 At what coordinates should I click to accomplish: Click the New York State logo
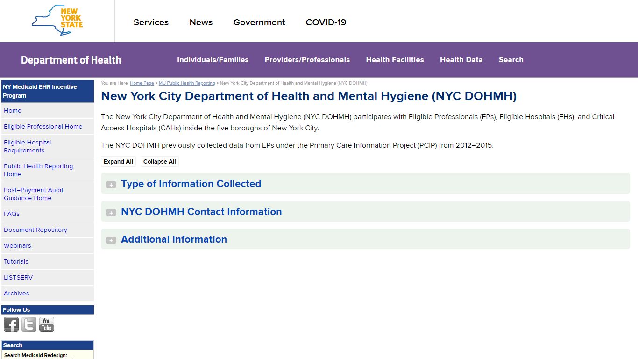point(57,21)
